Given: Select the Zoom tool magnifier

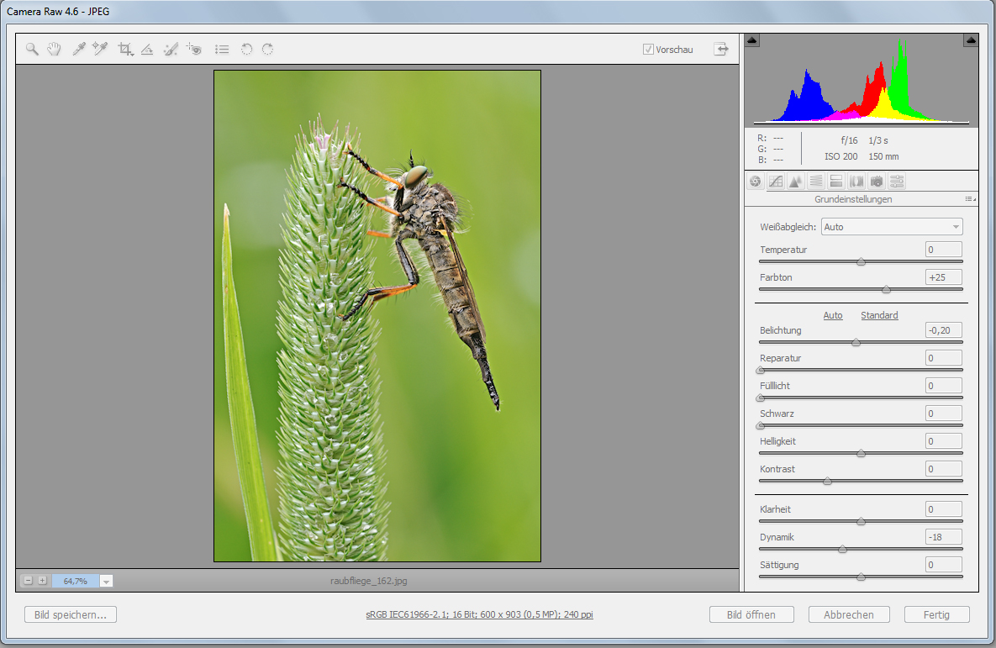Looking at the screenshot, I should coord(32,49).
